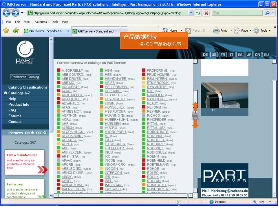Click the orange swatch beside PSM INTERN.
Screen dimensions: 278x209
144,78
